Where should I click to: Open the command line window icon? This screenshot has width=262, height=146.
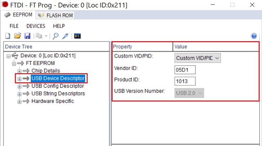coord(77,36)
